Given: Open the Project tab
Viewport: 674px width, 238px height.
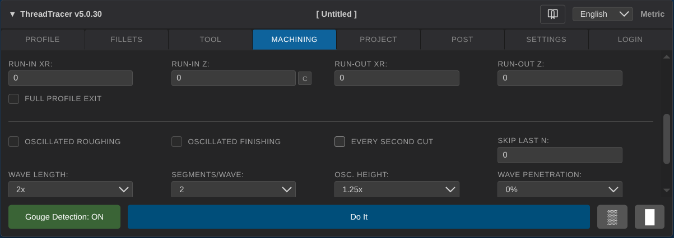Looking at the screenshot, I should point(379,40).
